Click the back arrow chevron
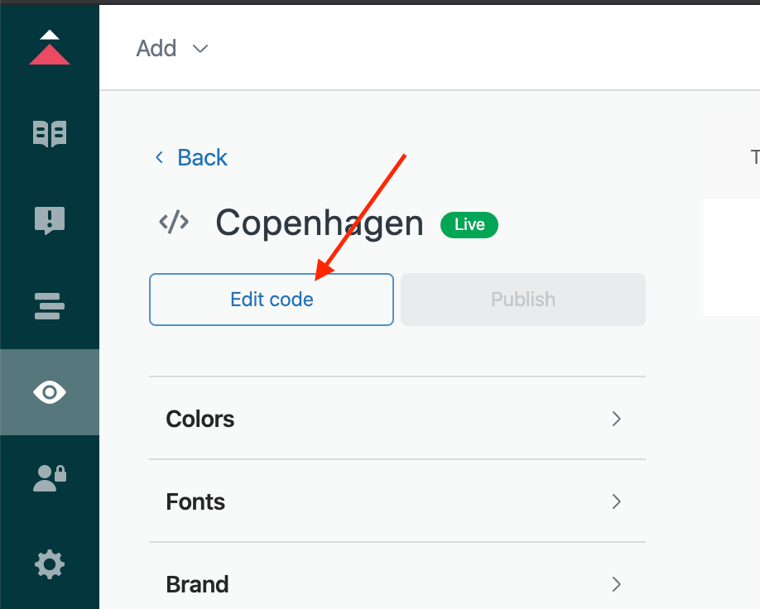 coord(159,157)
